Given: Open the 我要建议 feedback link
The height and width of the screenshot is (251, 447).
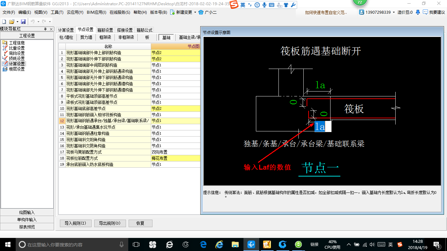Looking at the screenshot, I should [434, 12].
